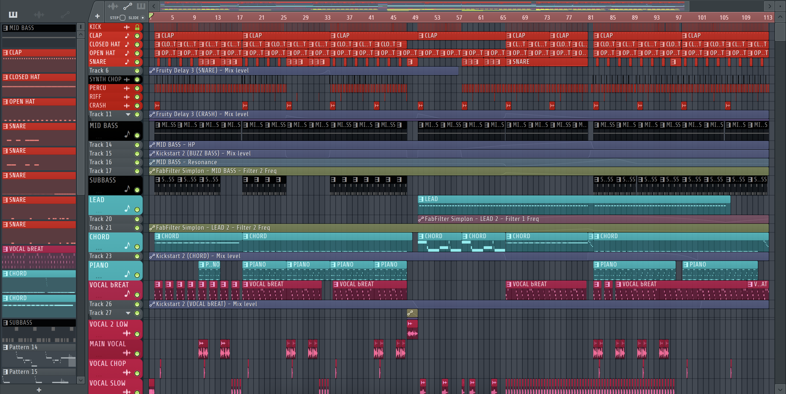This screenshot has height=394, width=786.
Task: Click the green lock on KICK track
Action: coord(137,27)
